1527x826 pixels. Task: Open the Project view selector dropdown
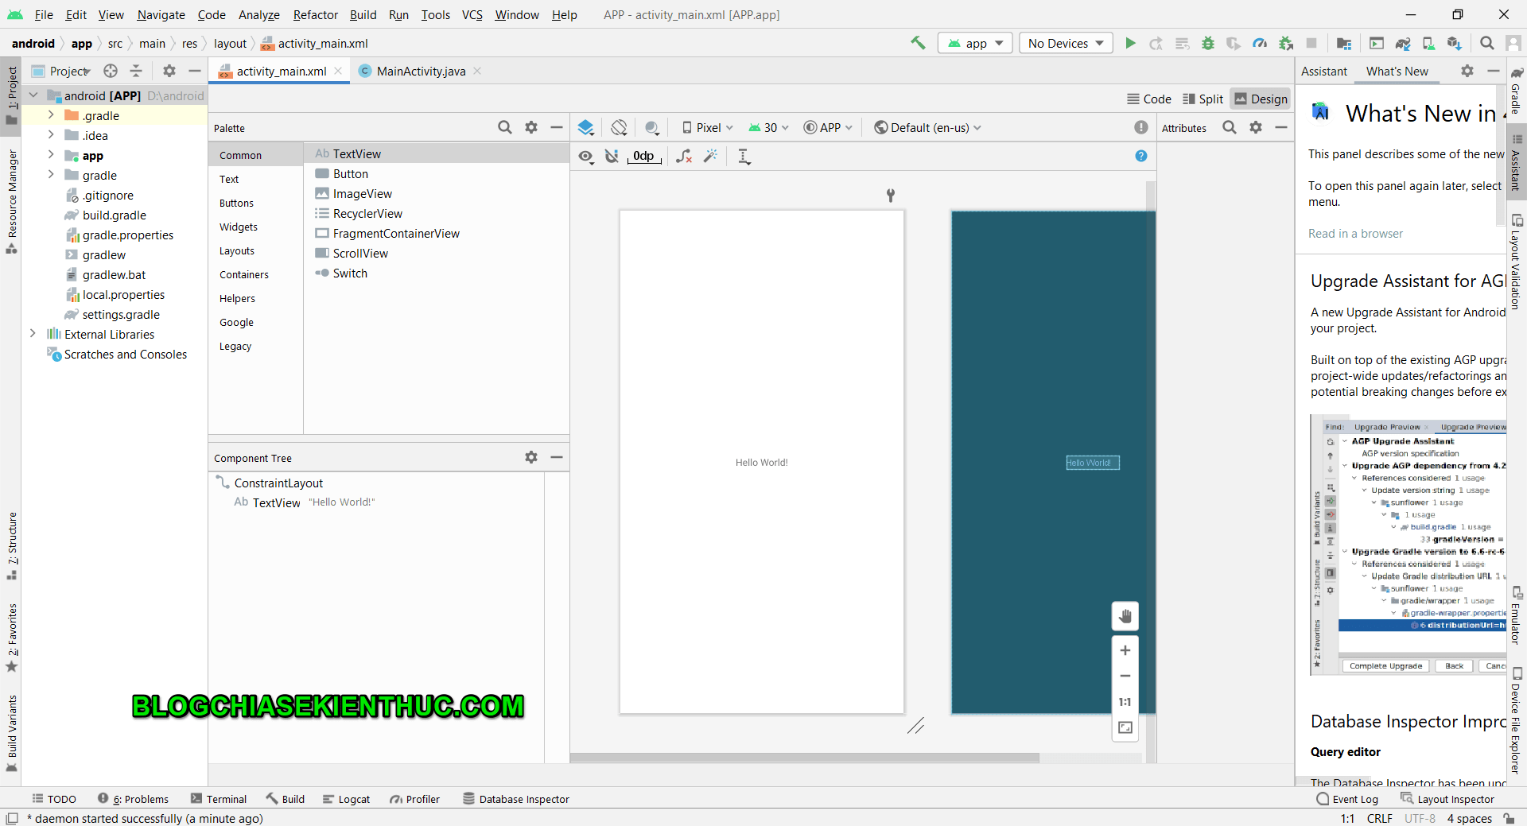62,71
